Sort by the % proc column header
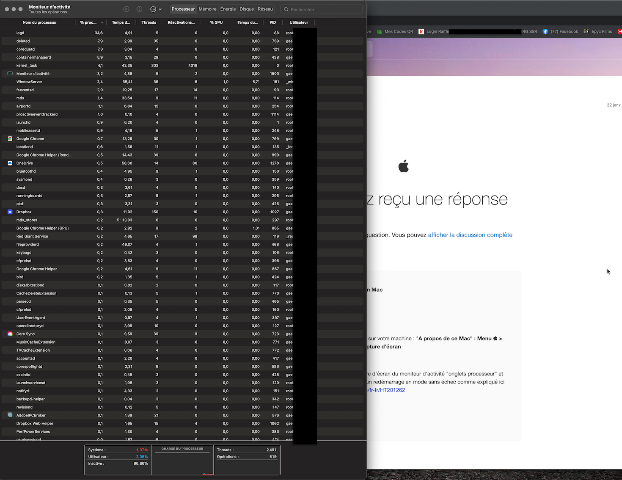 [89, 22]
